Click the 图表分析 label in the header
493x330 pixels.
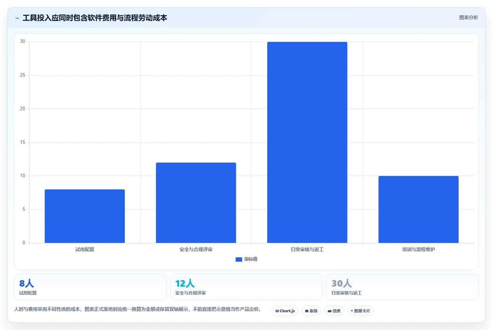pos(468,17)
